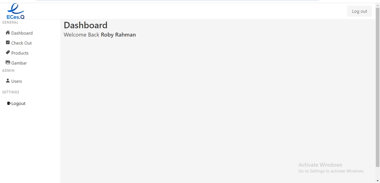This screenshot has width=380, height=183.
Task: Open the Dashboard menu item
Action: (22, 33)
